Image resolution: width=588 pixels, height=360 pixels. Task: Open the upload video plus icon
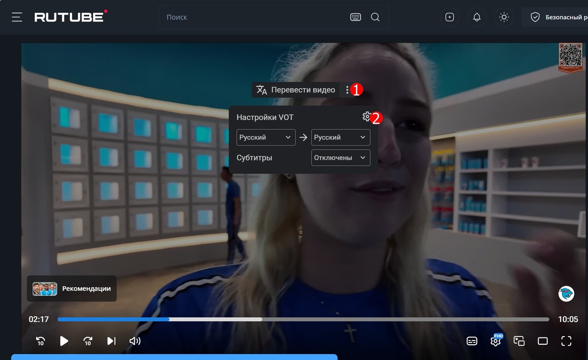click(449, 17)
